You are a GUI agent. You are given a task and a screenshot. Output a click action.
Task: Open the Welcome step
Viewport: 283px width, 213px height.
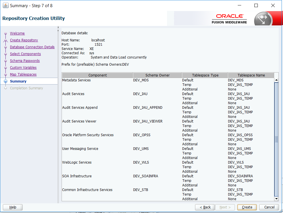17,33
